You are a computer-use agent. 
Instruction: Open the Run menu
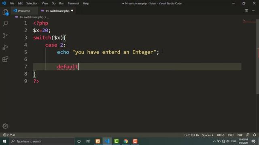click(x=62, y=3)
